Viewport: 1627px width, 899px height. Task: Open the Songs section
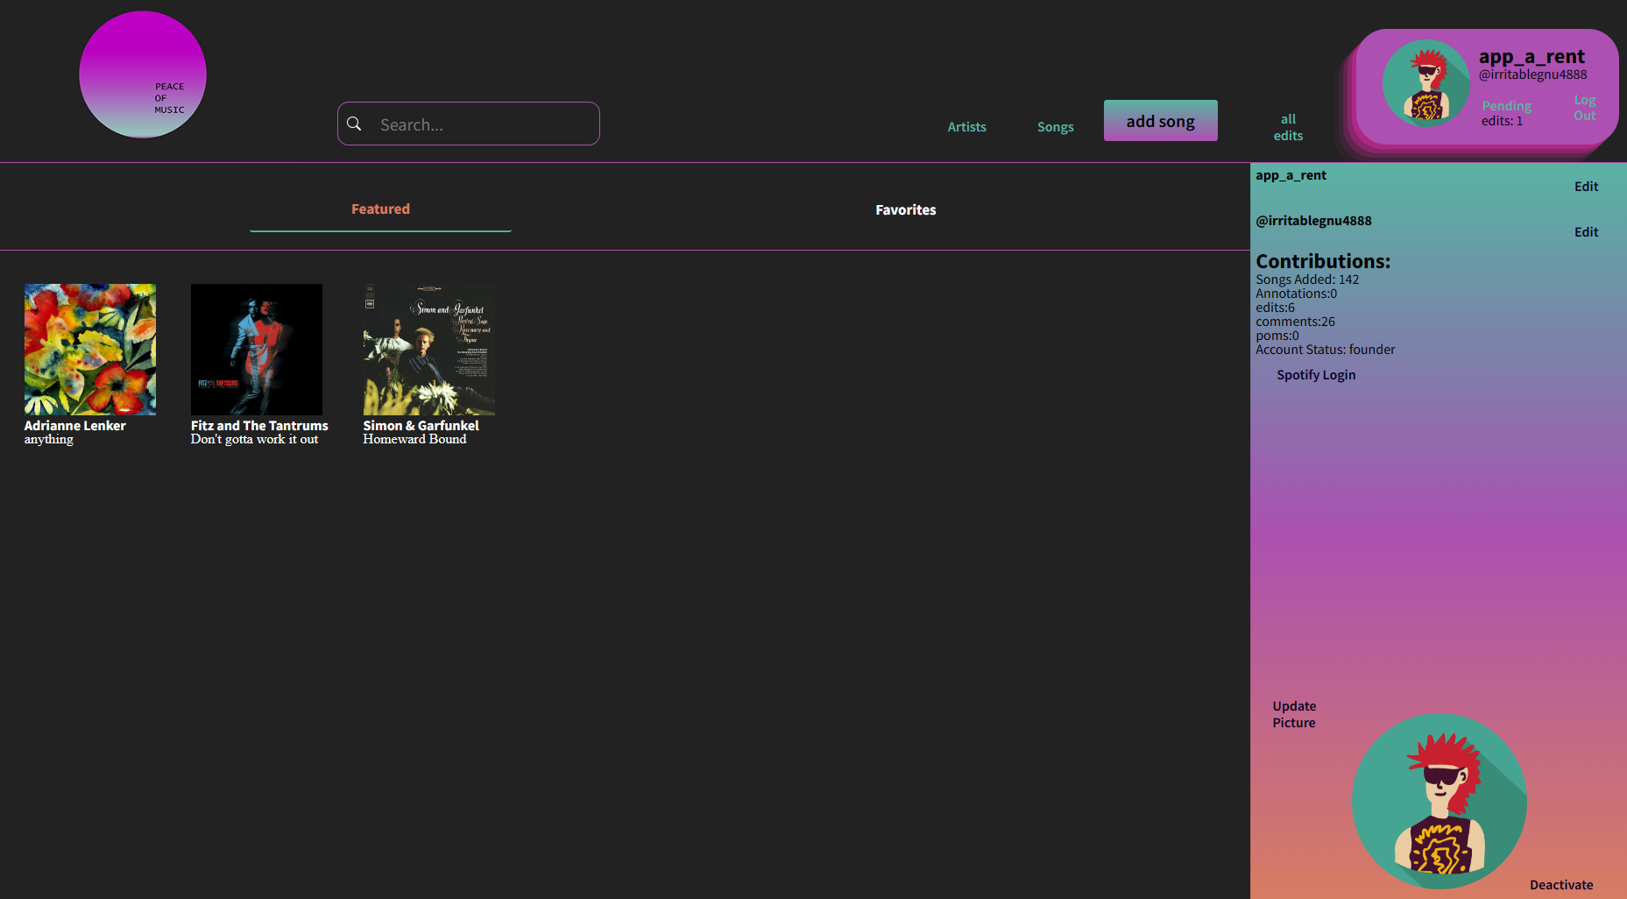(1055, 126)
